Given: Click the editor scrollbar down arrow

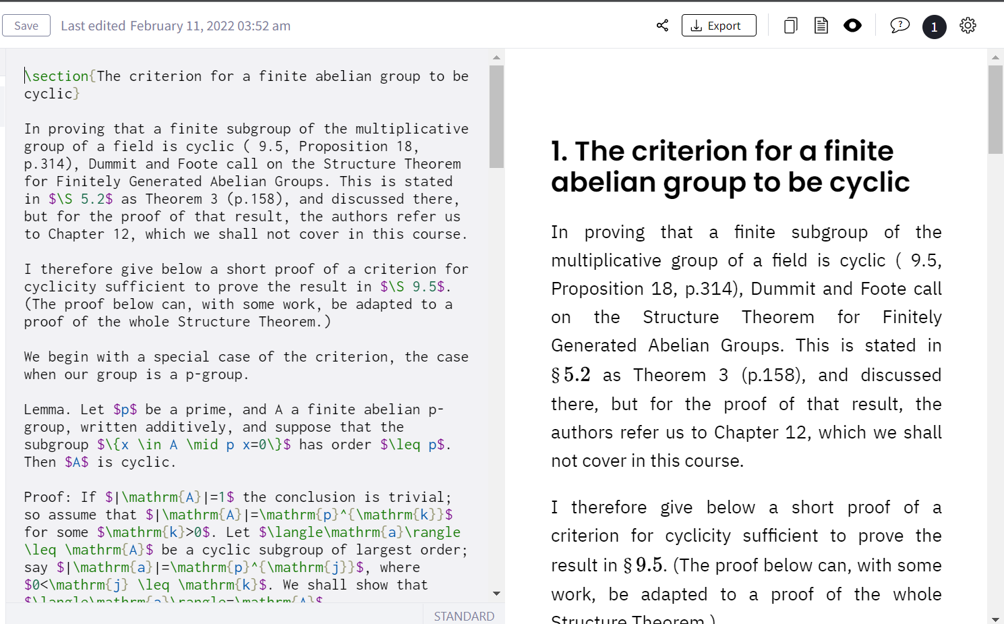Looking at the screenshot, I should [x=497, y=594].
